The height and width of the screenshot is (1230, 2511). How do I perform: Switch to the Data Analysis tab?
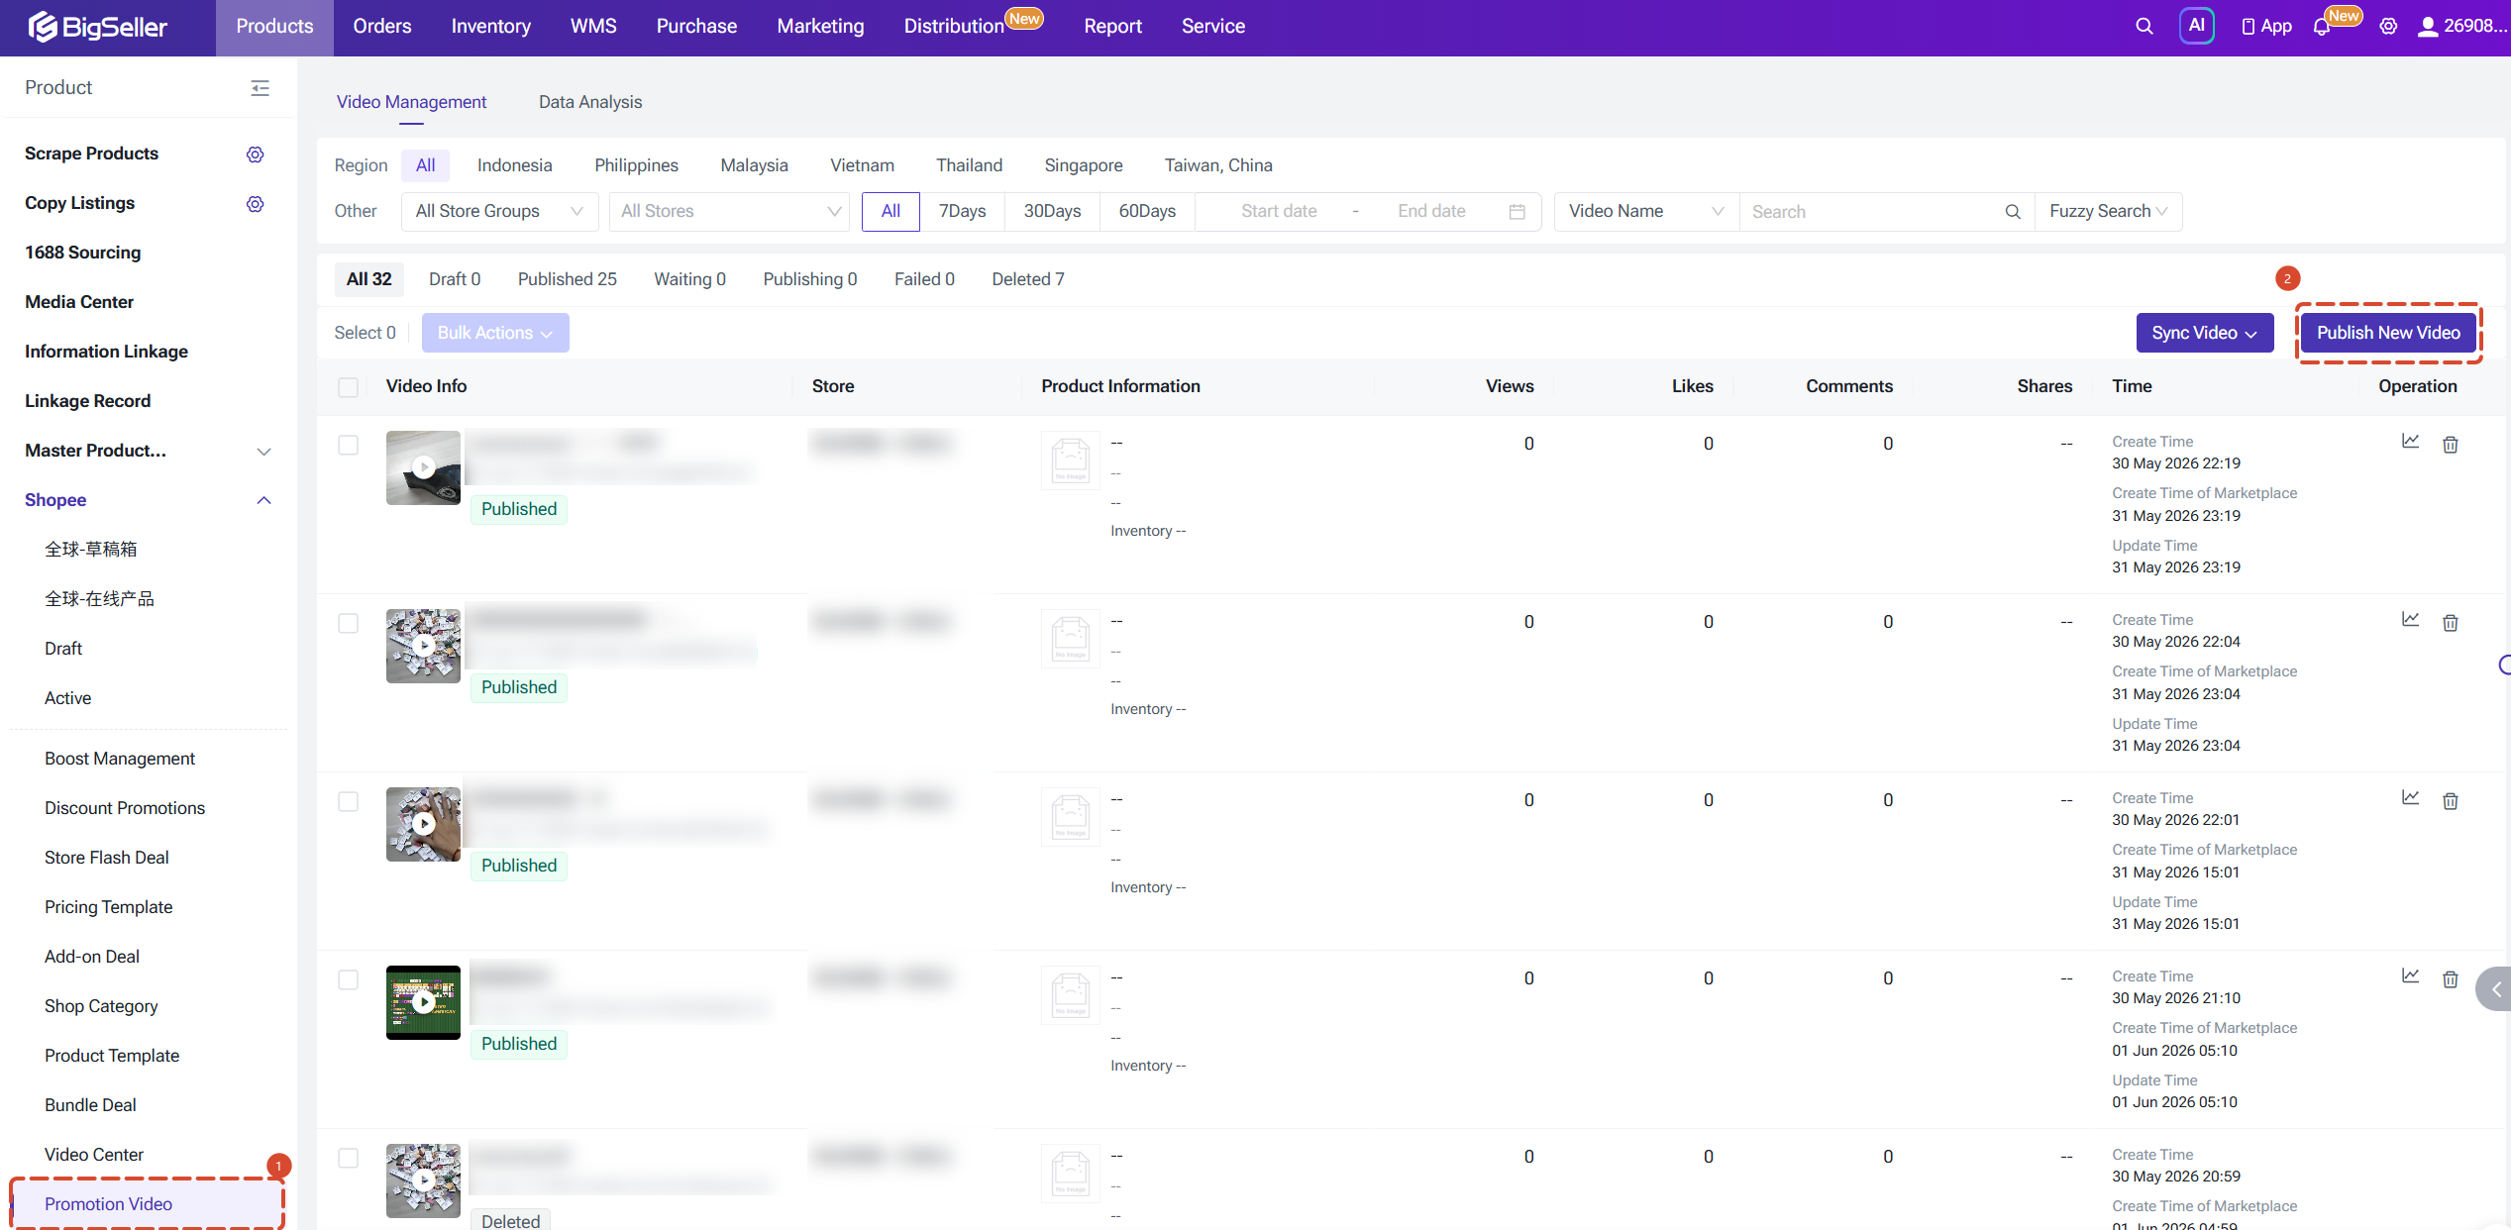pyautogui.click(x=590, y=102)
